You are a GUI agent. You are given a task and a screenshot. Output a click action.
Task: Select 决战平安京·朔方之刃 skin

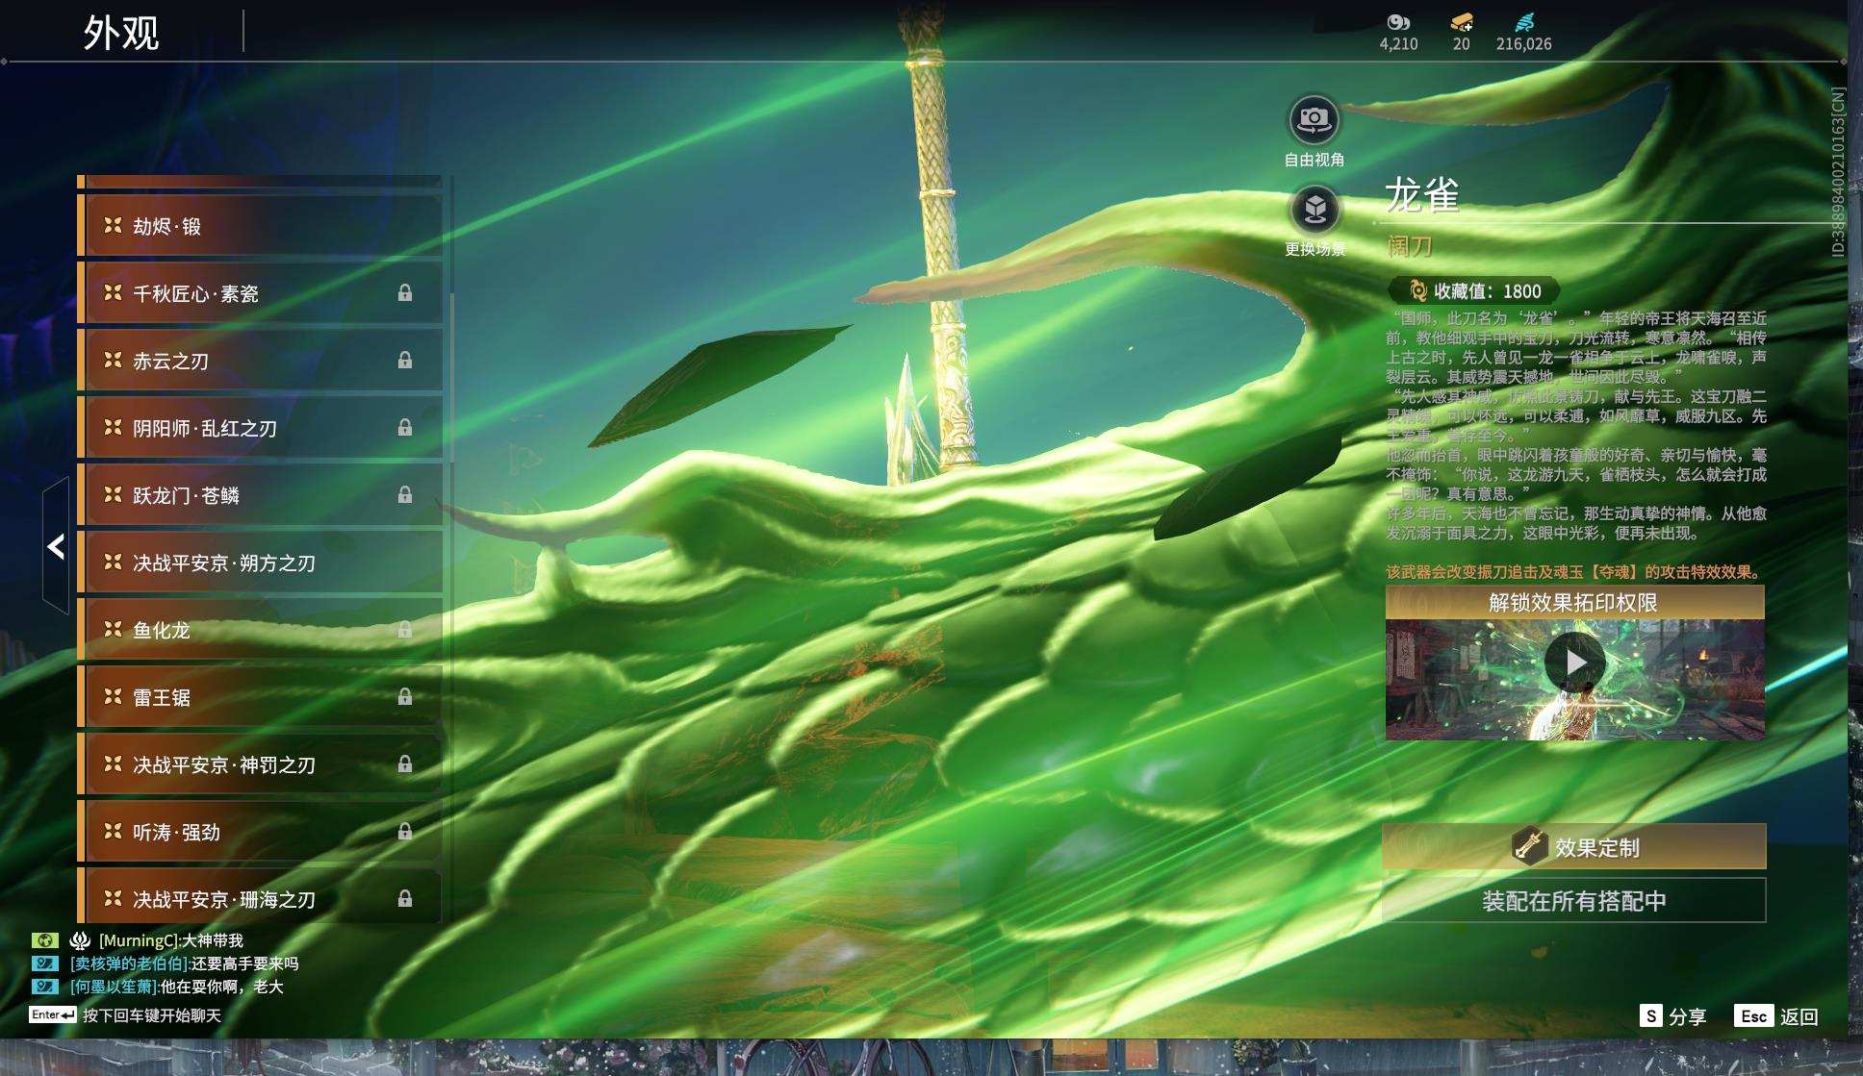coord(260,563)
